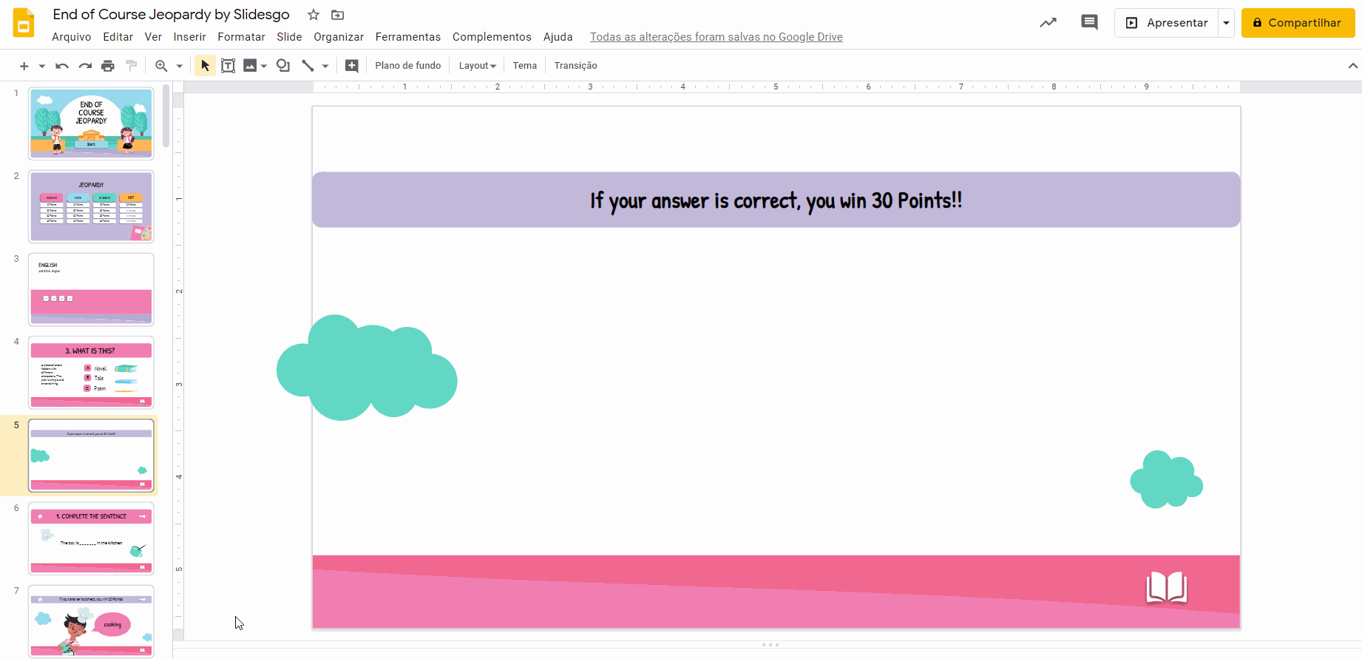Select slide 6 Complete the Sentence thumbnail

click(91, 538)
